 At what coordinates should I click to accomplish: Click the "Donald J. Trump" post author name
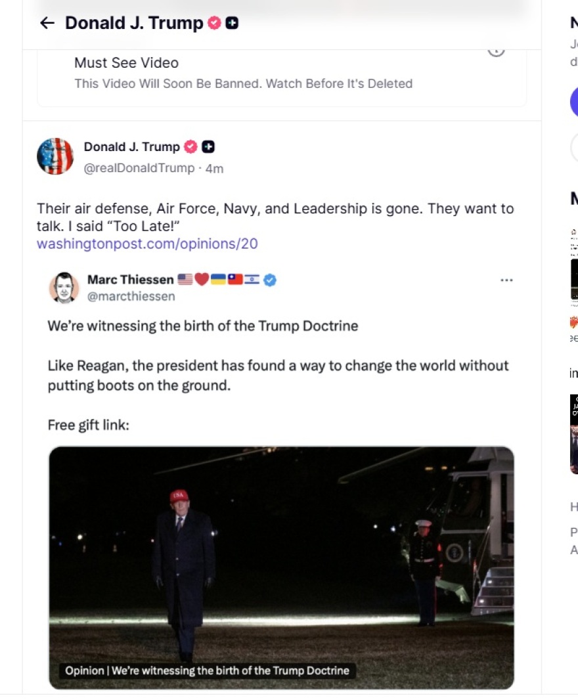(131, 147)
